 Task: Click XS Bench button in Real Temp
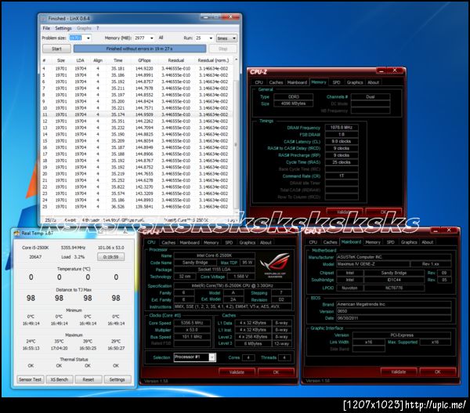click(x=59, y=379)
